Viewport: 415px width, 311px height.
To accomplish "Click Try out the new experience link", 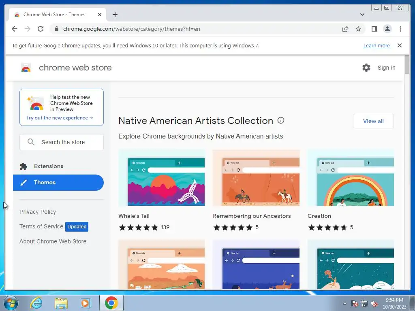I will 60,118.
